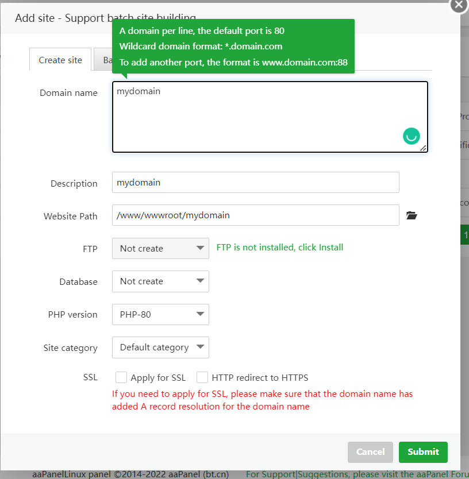Open the Site category dropdown
Viewport: 469px width, 479px height.
[x=160, y=347]
